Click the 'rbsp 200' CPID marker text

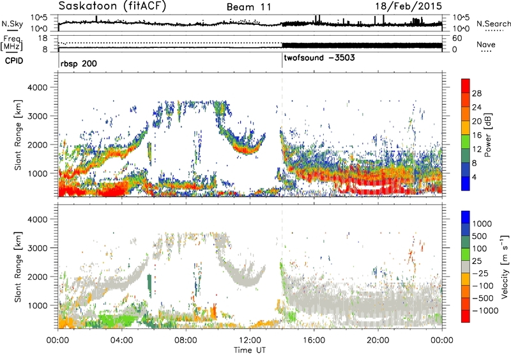[x=79, y=63]
